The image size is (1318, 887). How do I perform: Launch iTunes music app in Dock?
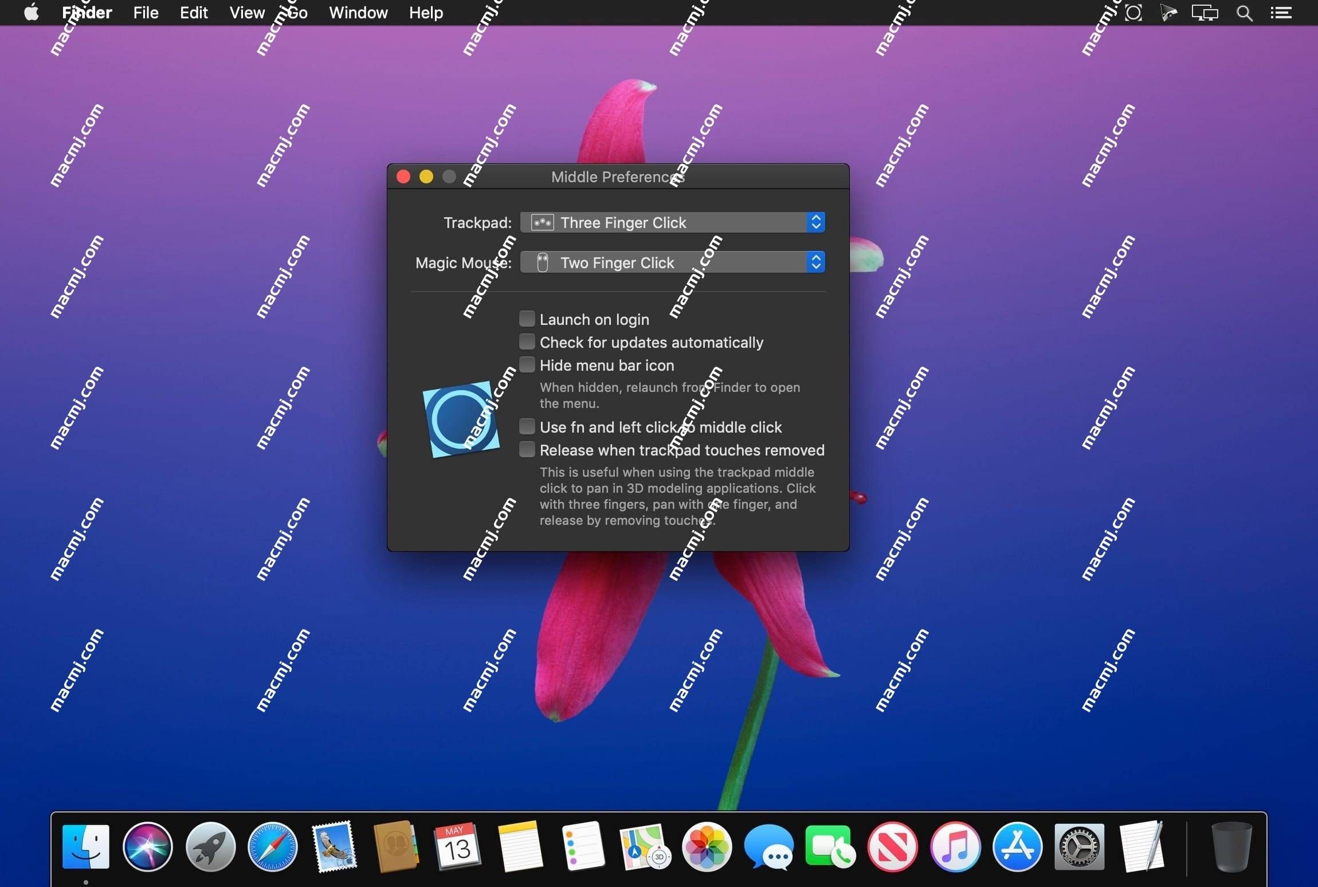pos(955,847)
